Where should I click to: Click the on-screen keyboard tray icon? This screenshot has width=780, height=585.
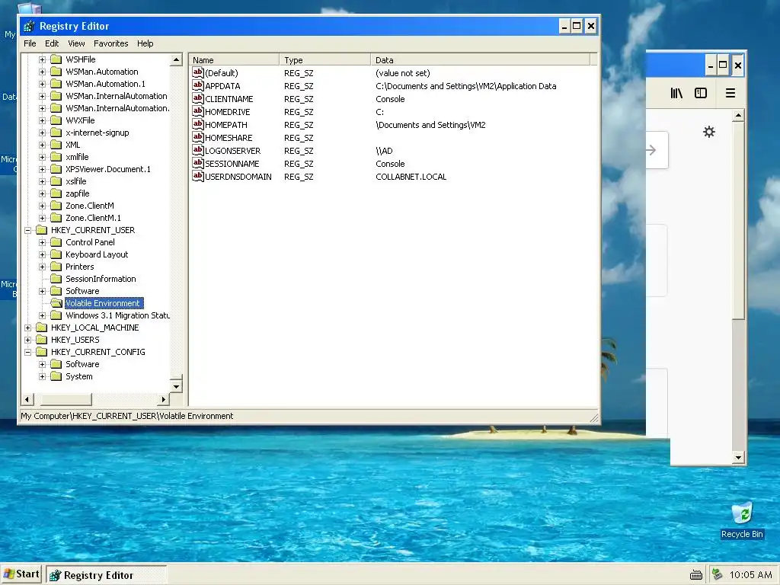tap(696, 576)
